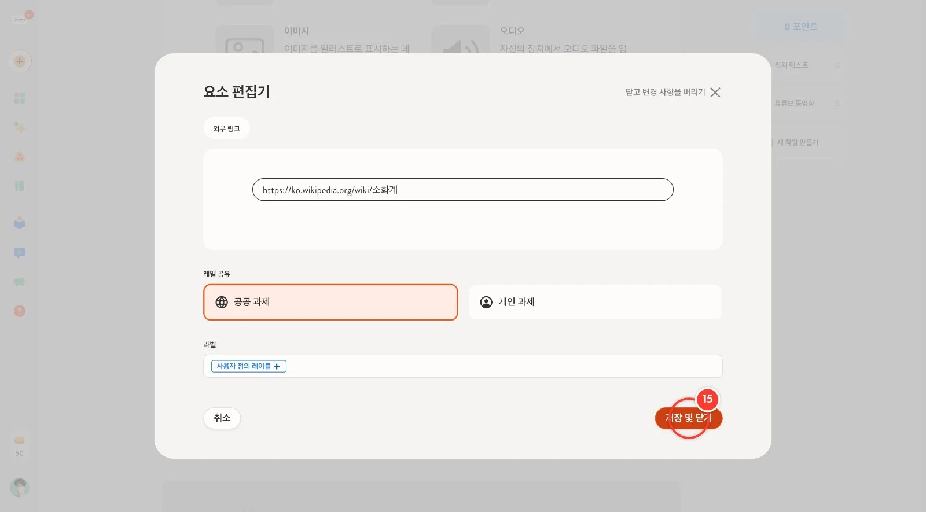The width and height of the screenshot is (926, 512).
Task: Click the 레벨 공유 section label
Action: (x=217, y=274)
